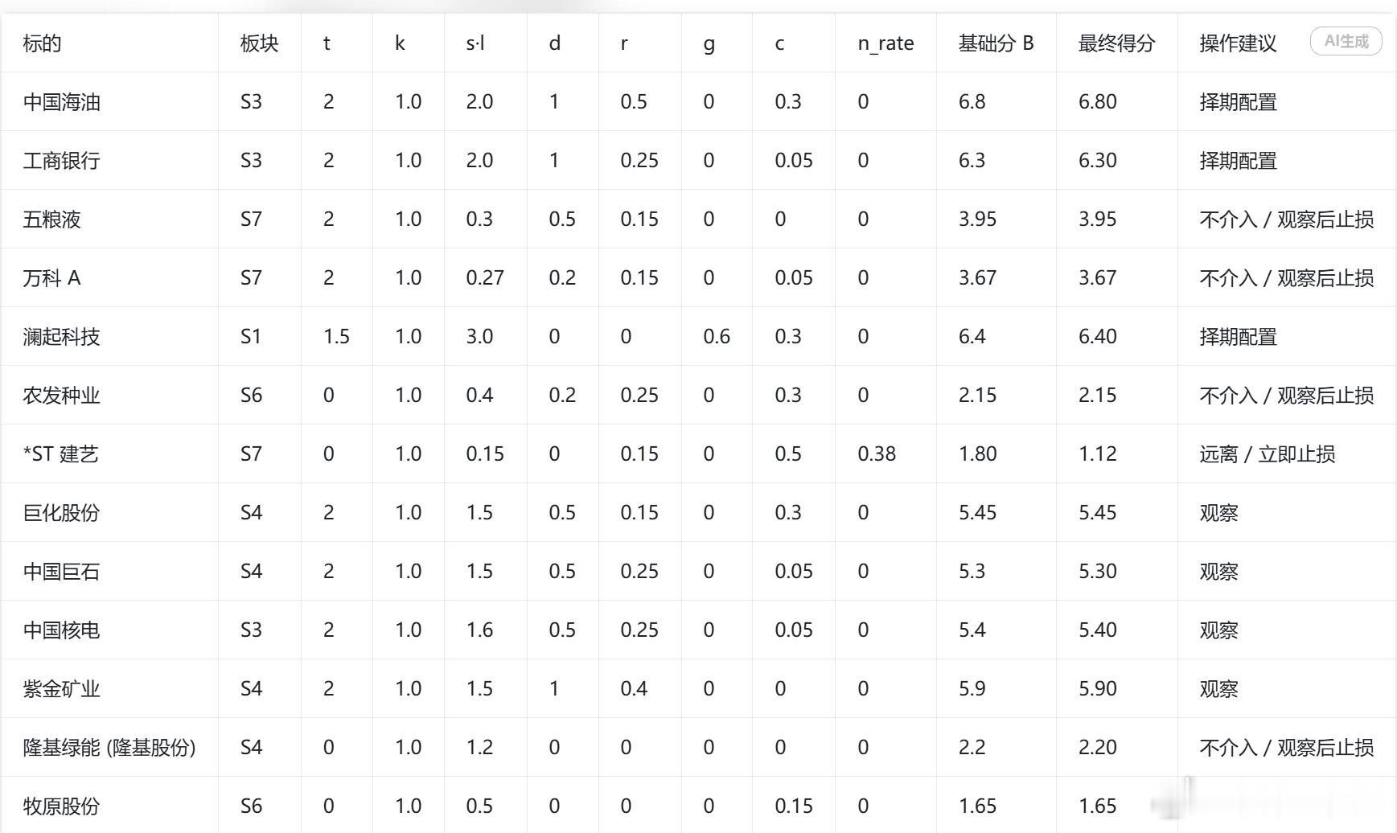The height and width of the screenshot is (833, 1397).
Task: Click 隆基绿能 (隆基股份) name cell
Action: (109, 748)
